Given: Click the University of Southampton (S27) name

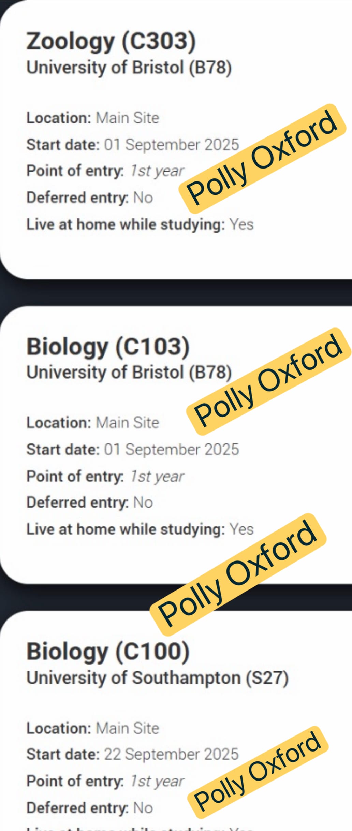Looking at the screenshot, I should click(158, 677).
